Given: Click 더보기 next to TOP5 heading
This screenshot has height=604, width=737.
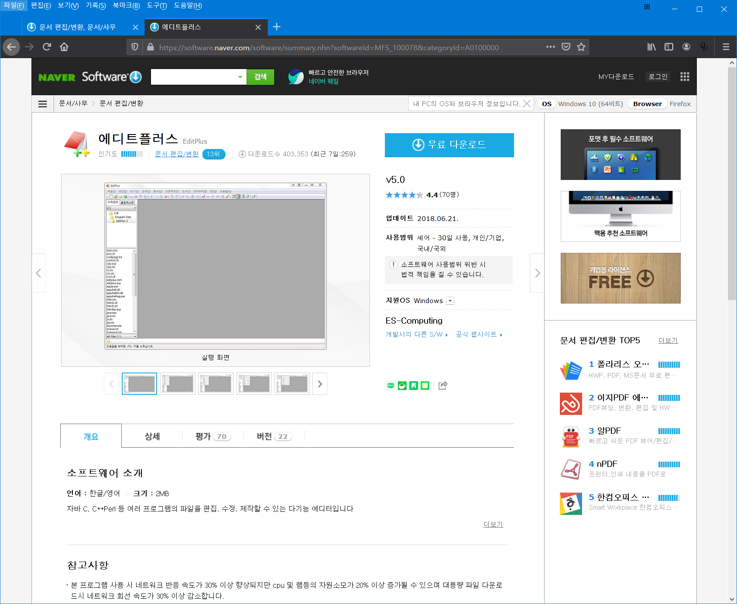Looking at the screenshot, I should pos(668,341).
